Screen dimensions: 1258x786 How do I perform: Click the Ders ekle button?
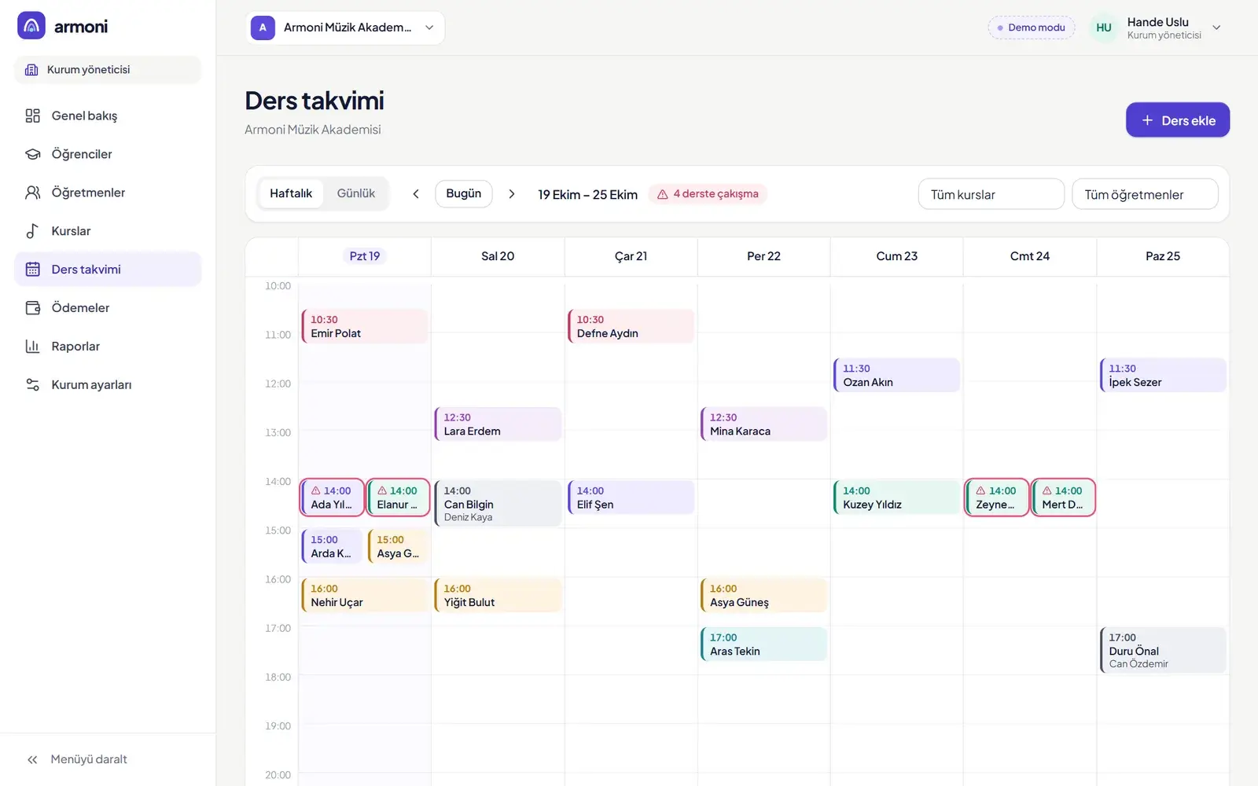click(x=1178, y=120)
